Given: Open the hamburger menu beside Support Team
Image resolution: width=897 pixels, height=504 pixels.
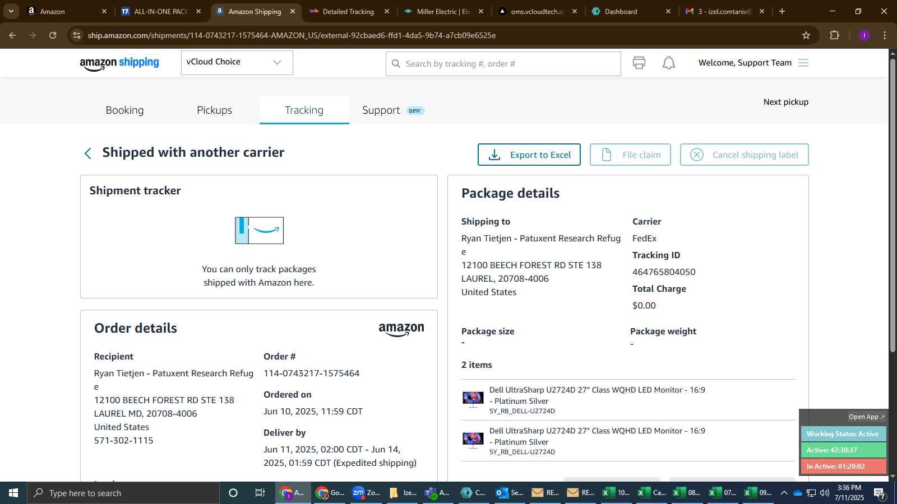Looking at the screenshot, I should pos(803,63).
